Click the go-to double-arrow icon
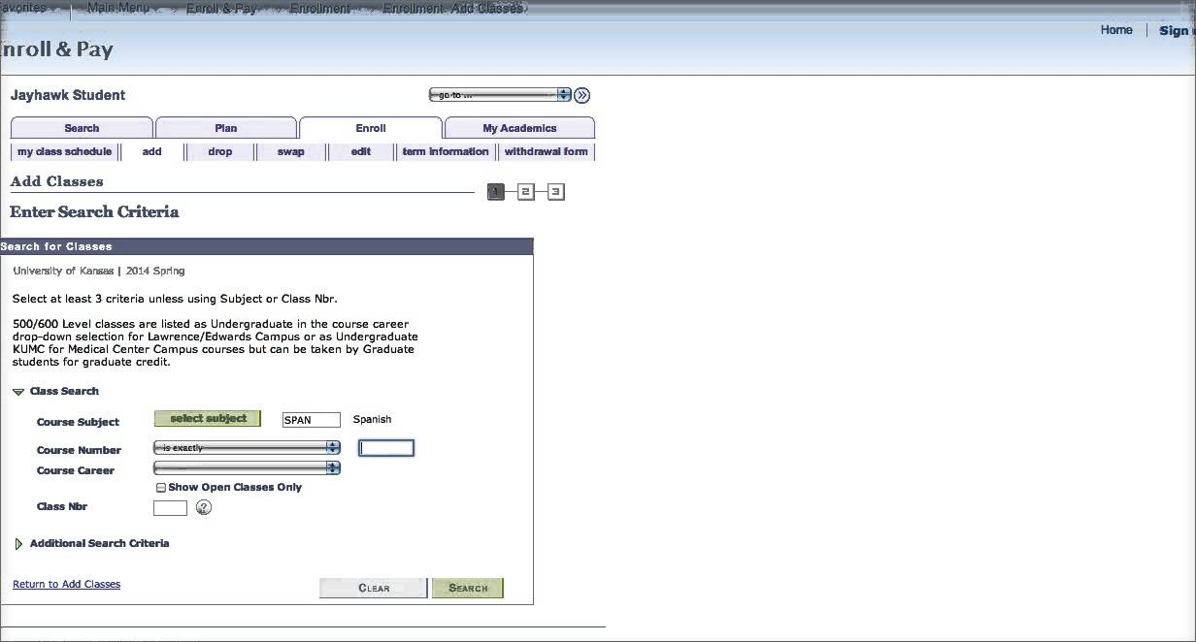 581,95
